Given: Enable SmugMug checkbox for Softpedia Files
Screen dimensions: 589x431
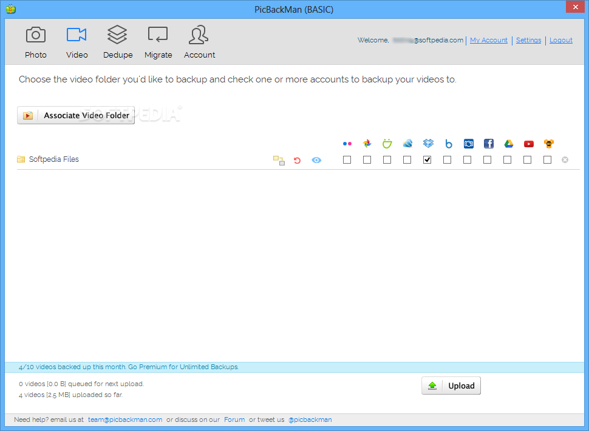Looking at the screenshot, I should [x=387, y=160].
